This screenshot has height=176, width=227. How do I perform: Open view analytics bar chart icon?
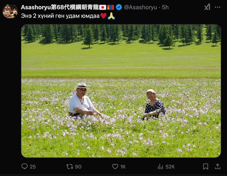point(160,167)
